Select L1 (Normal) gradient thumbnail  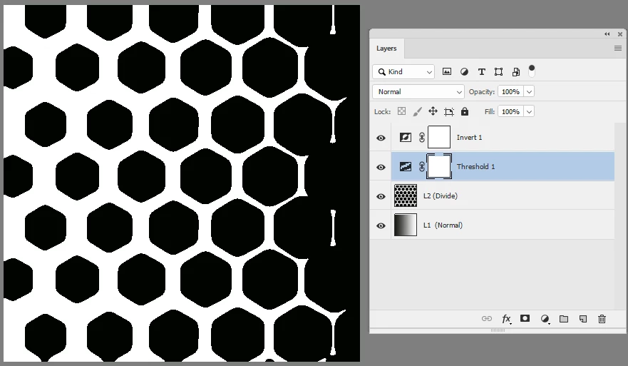coord(406,225)
